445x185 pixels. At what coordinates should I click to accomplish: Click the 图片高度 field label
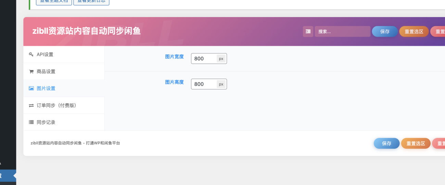(x=175, y=82)
